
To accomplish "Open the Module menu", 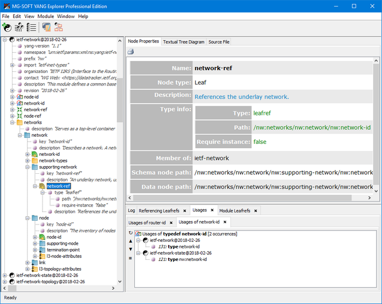I will [45, 16].
